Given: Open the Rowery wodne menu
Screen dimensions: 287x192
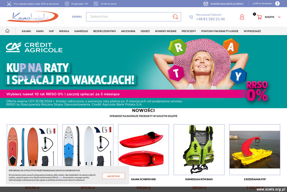Looking at the screenshot, I should click(166, 31).
